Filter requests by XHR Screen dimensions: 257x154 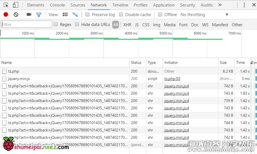pyautogui.click(x=127, y=25)
